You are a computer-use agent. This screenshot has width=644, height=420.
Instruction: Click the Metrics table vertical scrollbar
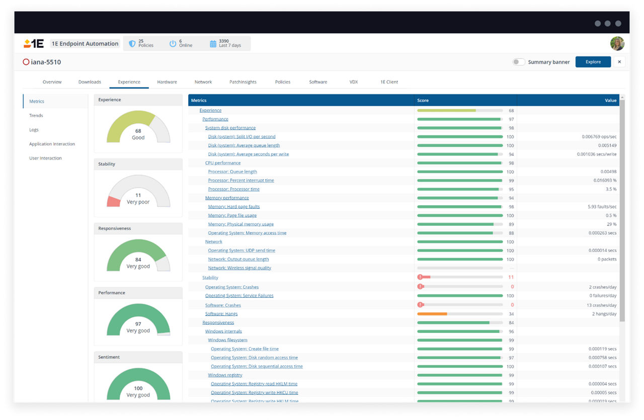[x=622, y=211]
